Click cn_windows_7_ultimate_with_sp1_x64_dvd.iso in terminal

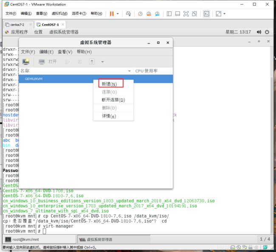pos(56,211)
